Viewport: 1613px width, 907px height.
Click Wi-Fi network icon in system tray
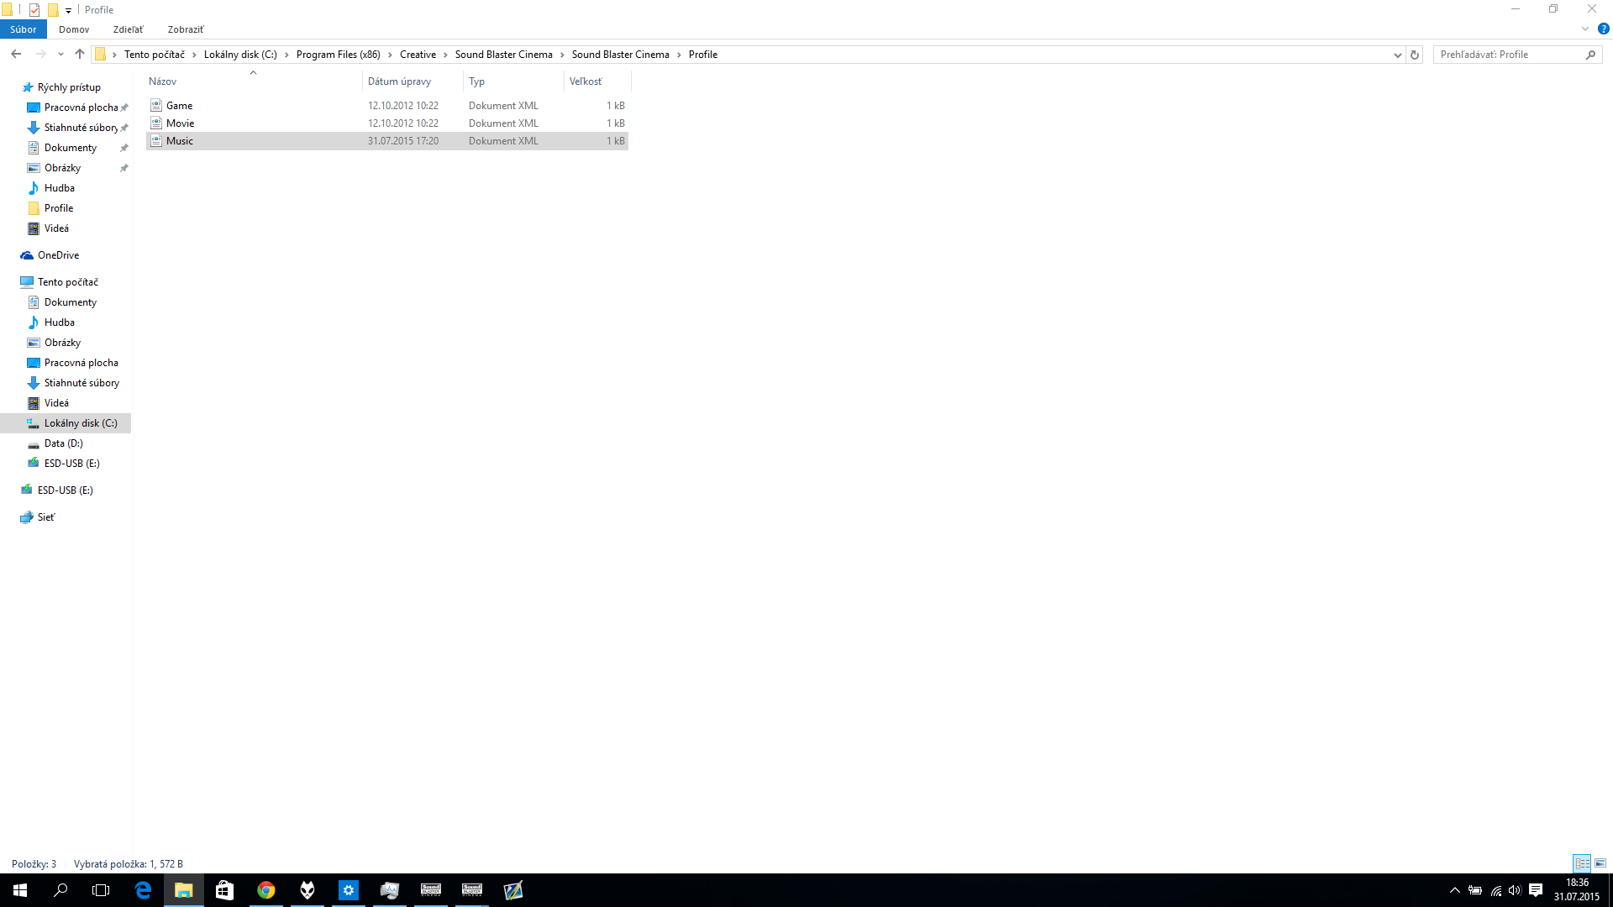[1495, 890]
